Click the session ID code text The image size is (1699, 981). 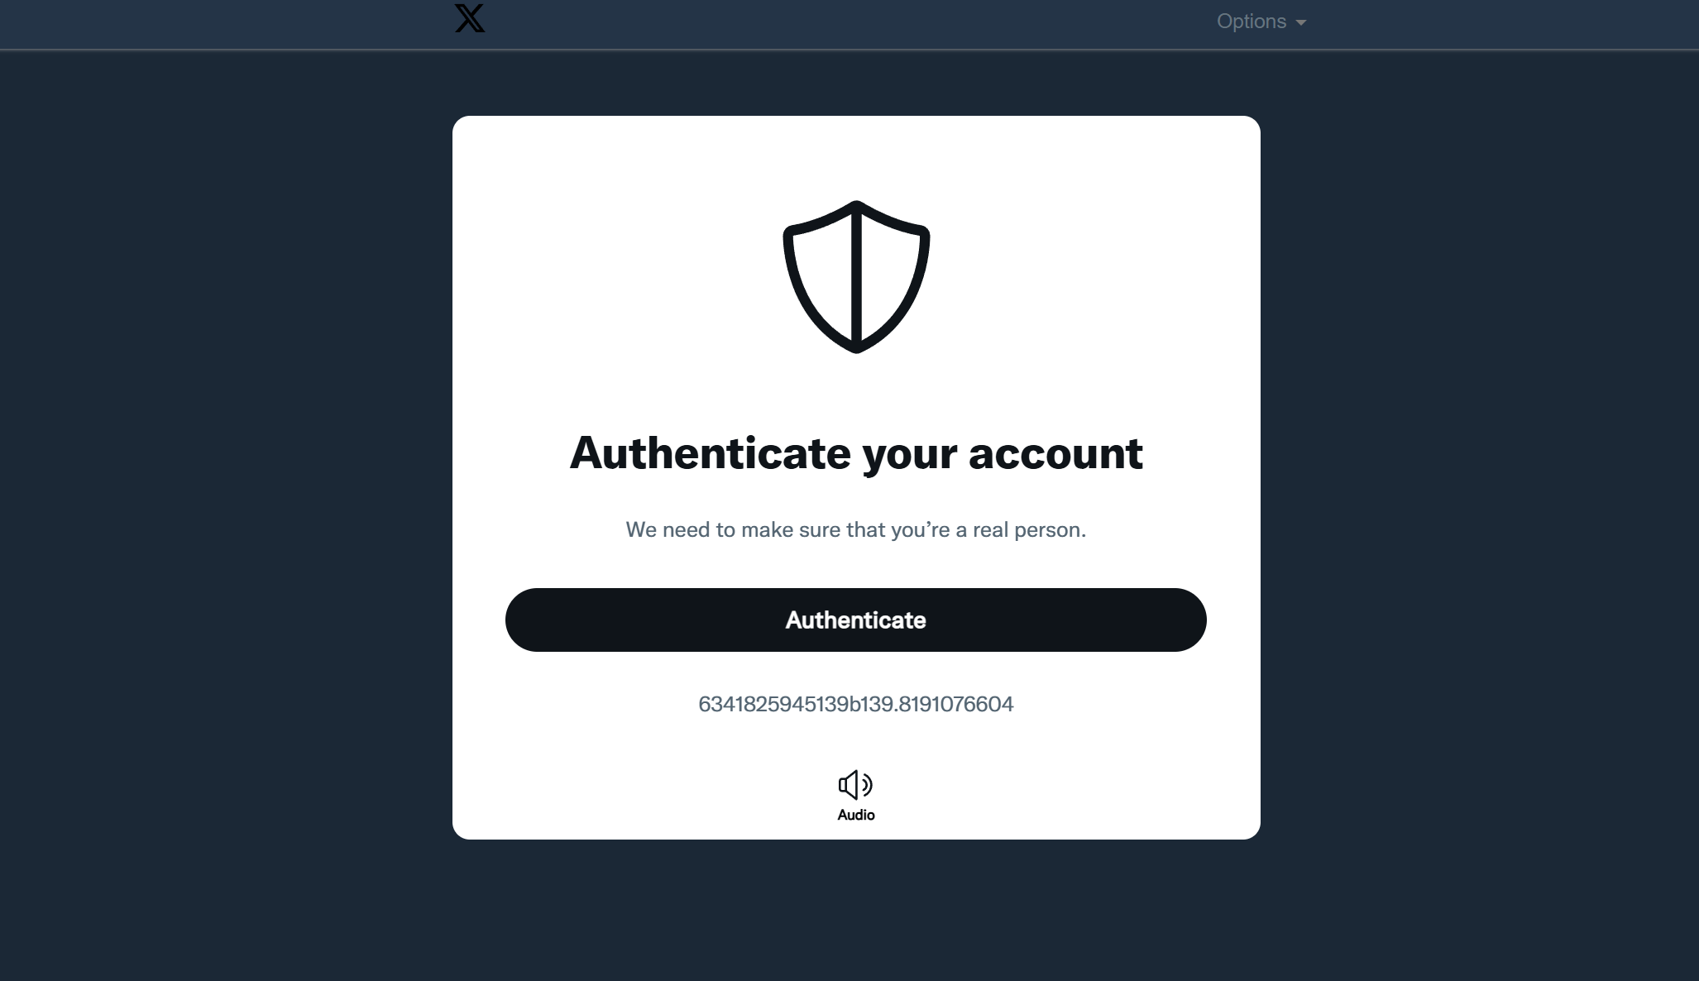(856, 704)
